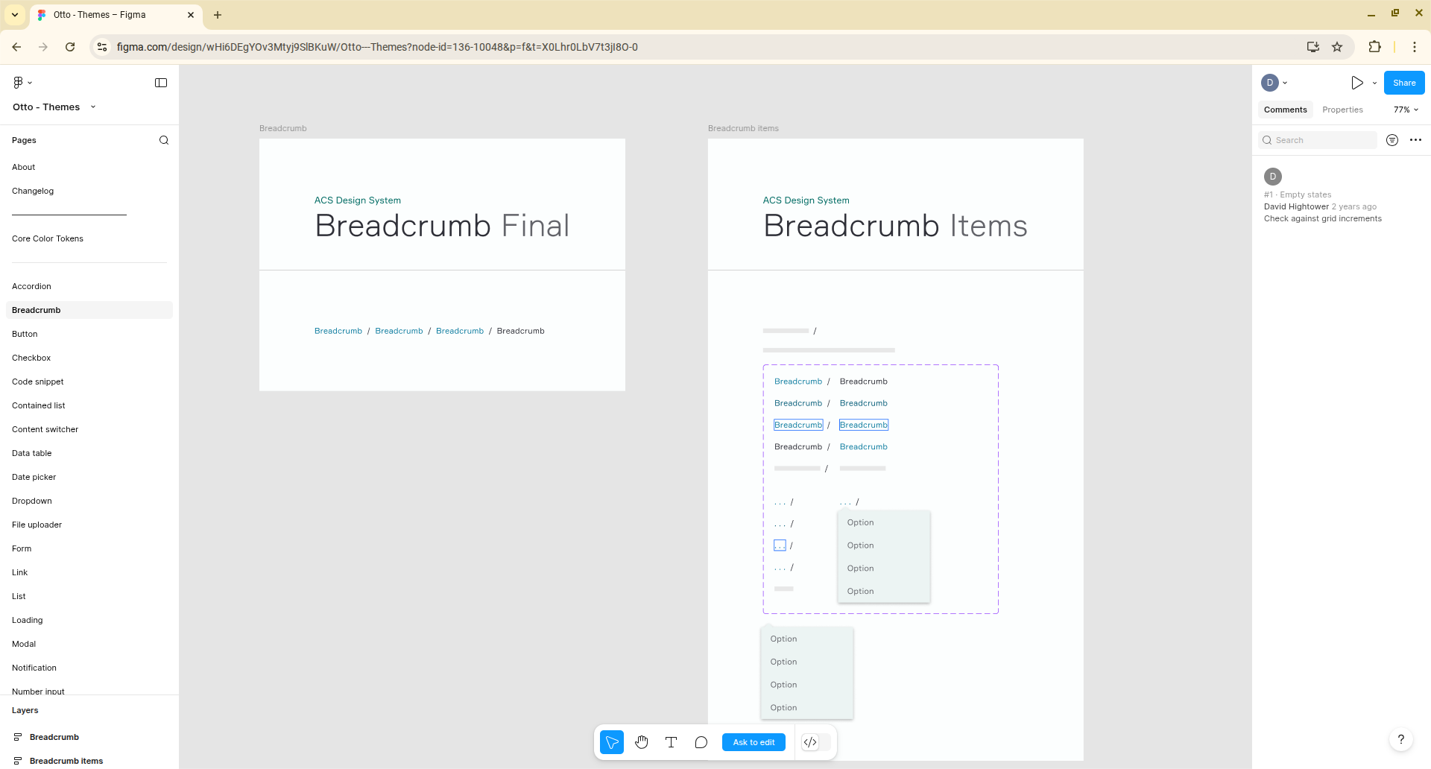Select the Move tool in bottom toolbar
The width and height of the screenshot is (1431, 769).
click(x=612, y=742)
